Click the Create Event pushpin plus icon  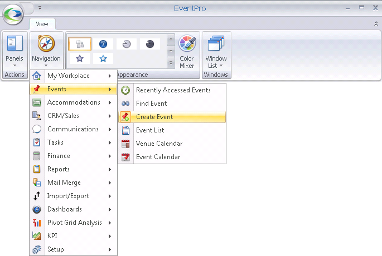[x=125, y=117]
